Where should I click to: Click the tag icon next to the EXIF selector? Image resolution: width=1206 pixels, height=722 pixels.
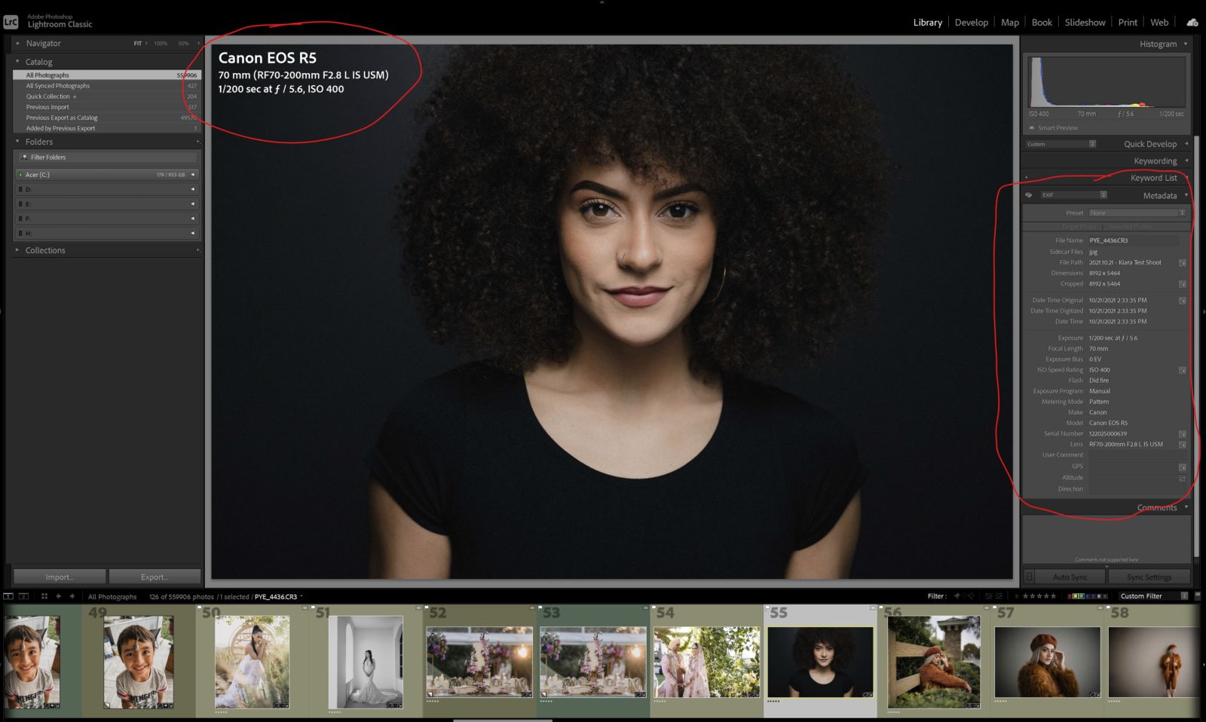coord(1030,194)
